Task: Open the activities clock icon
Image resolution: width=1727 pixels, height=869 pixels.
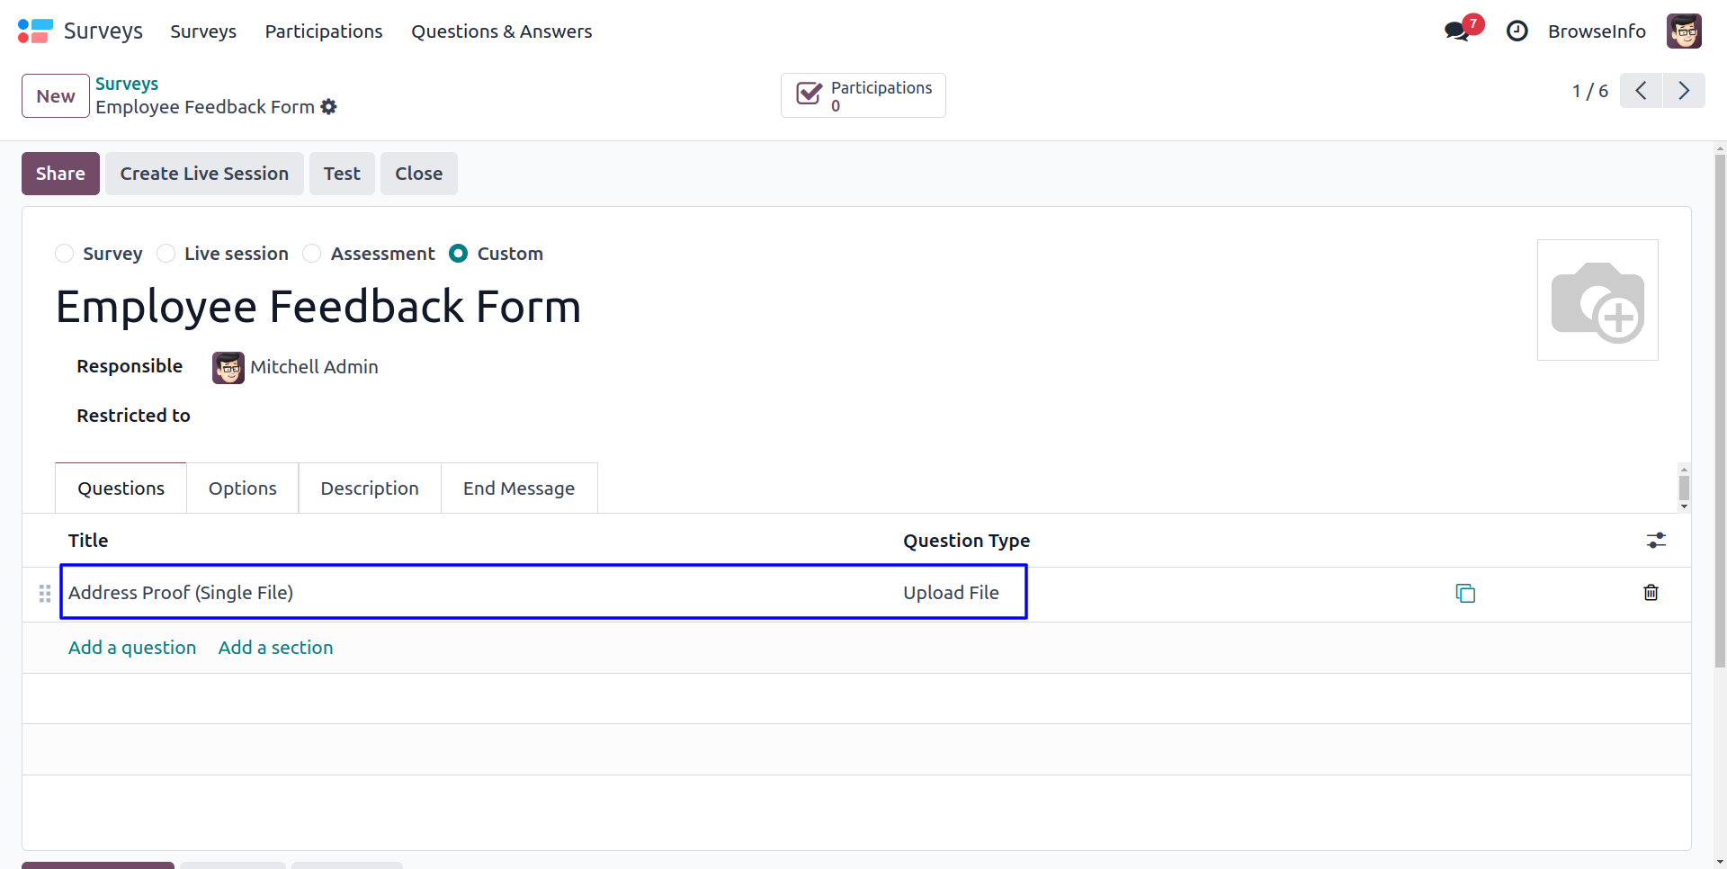Action: coord(1517,31)
